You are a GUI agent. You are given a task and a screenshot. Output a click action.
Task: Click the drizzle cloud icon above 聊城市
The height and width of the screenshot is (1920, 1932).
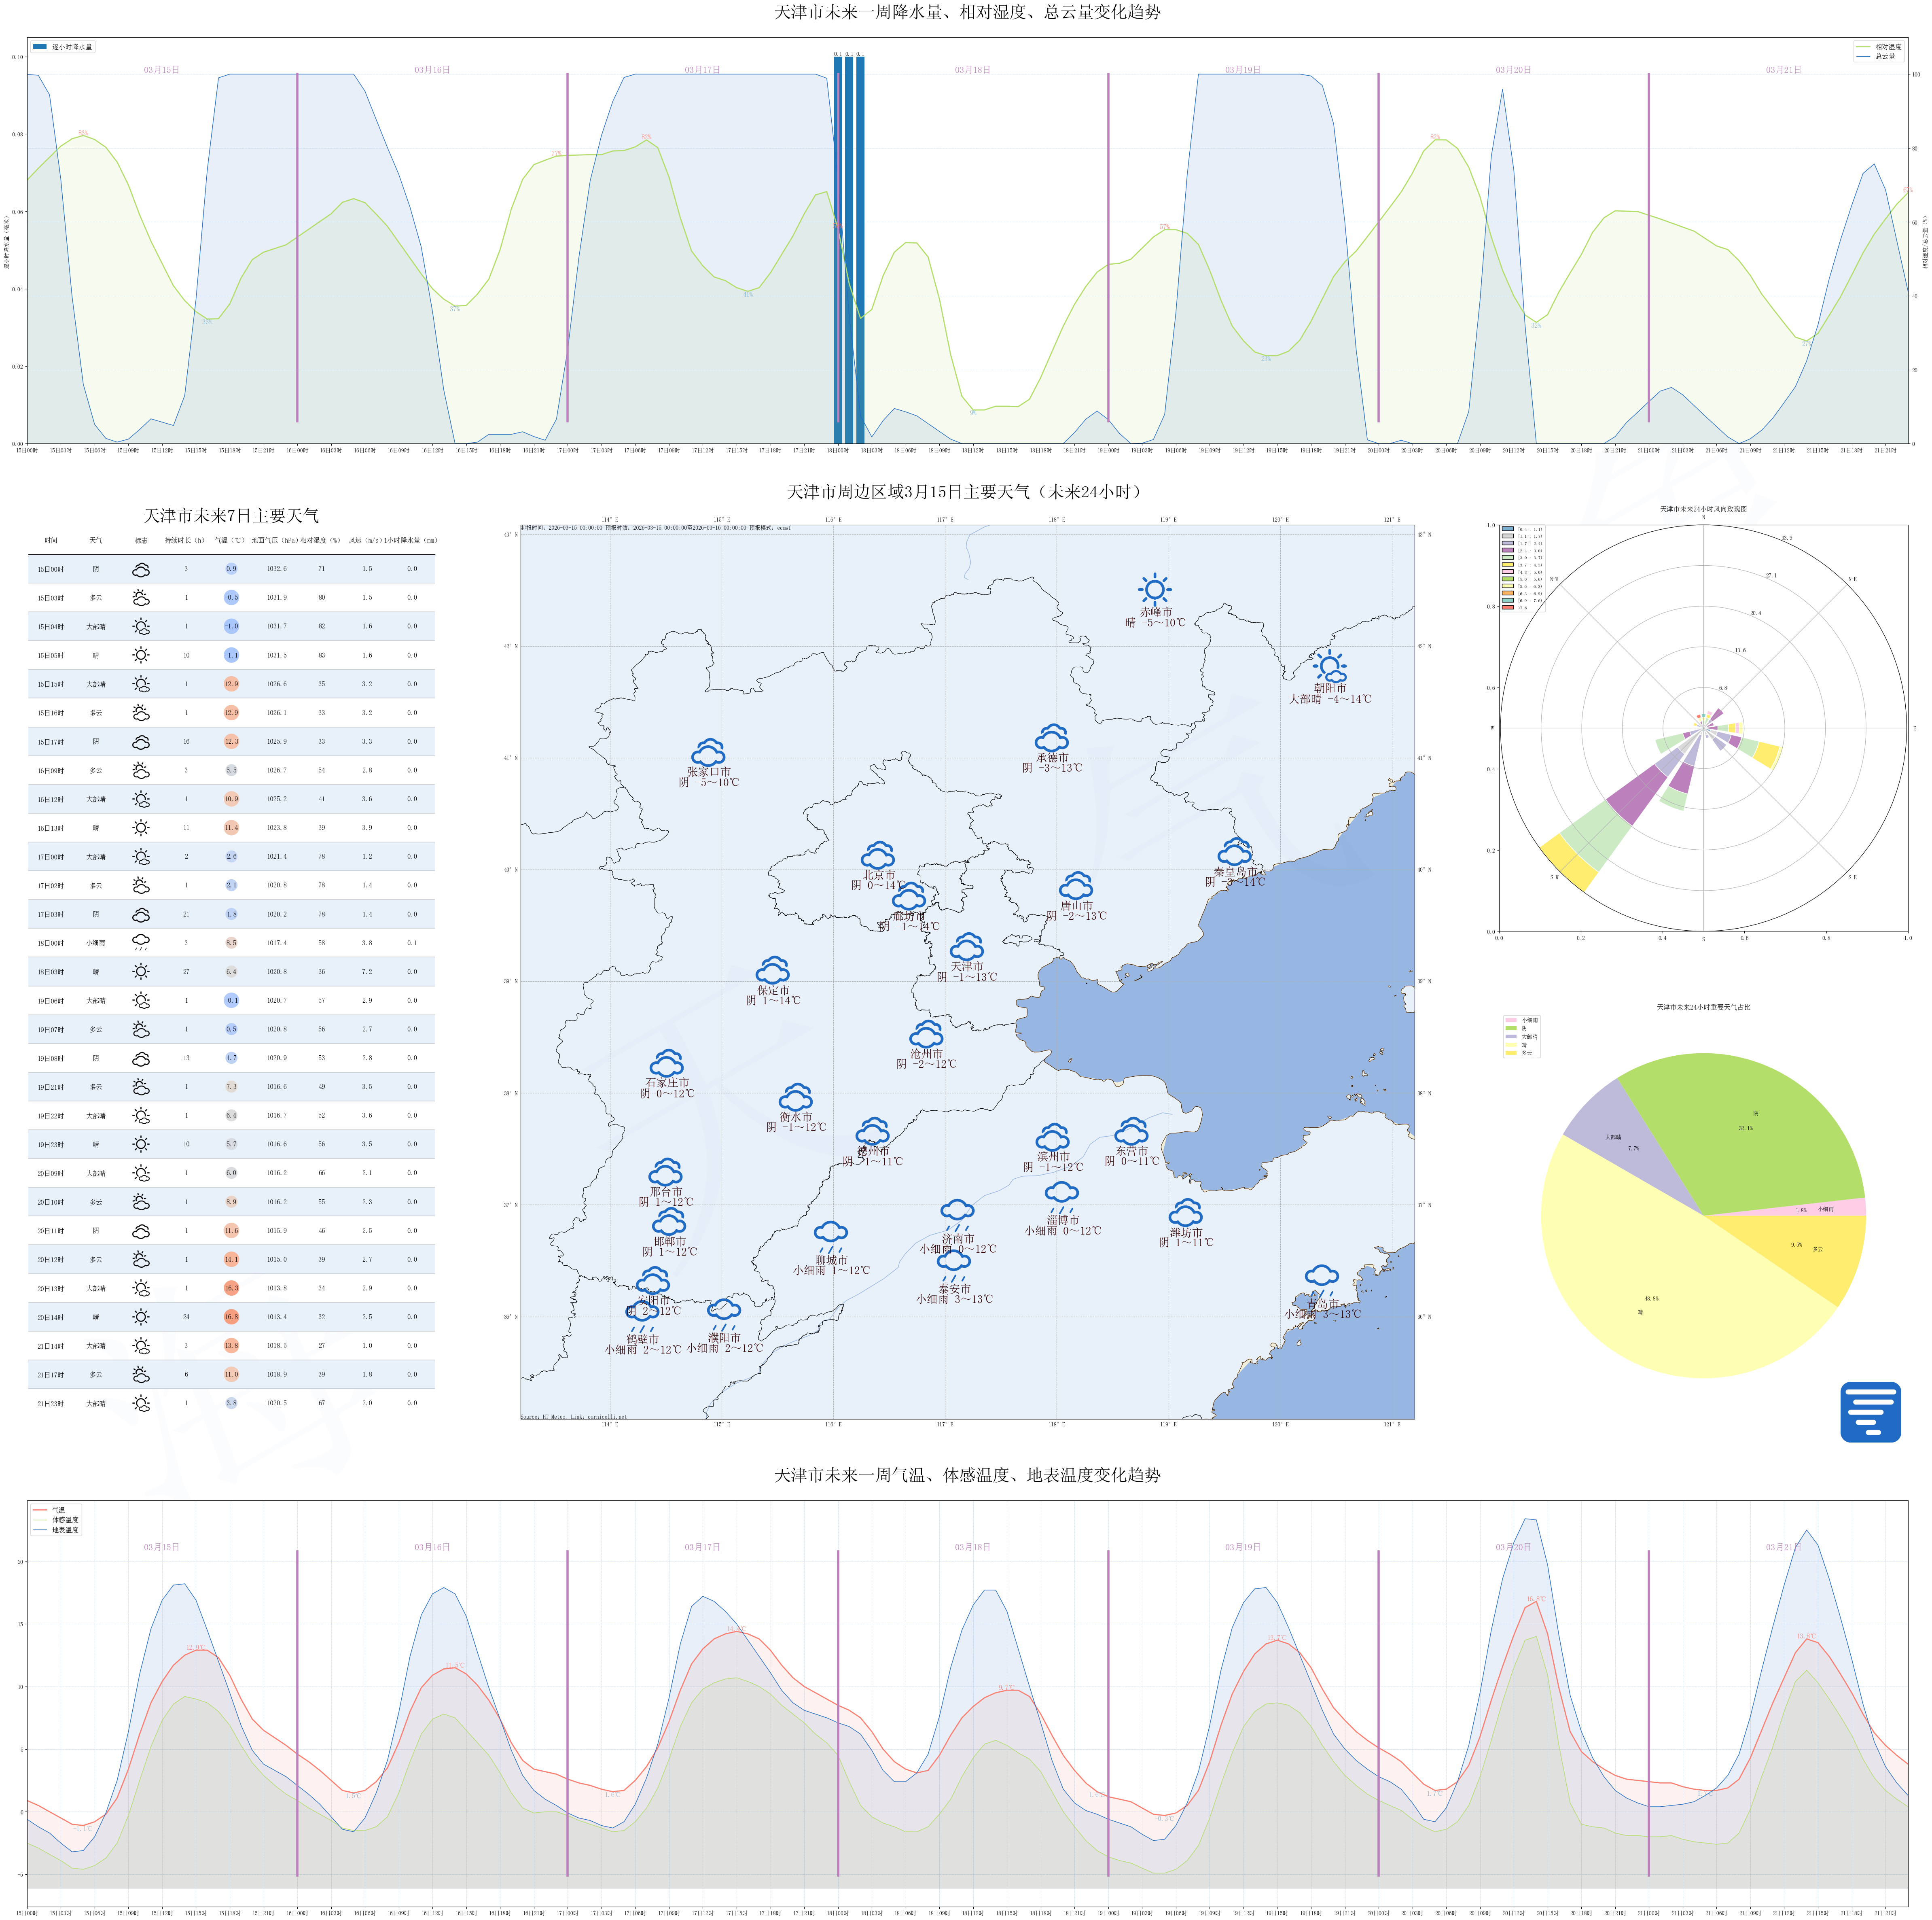click(x=830, y=1235)
